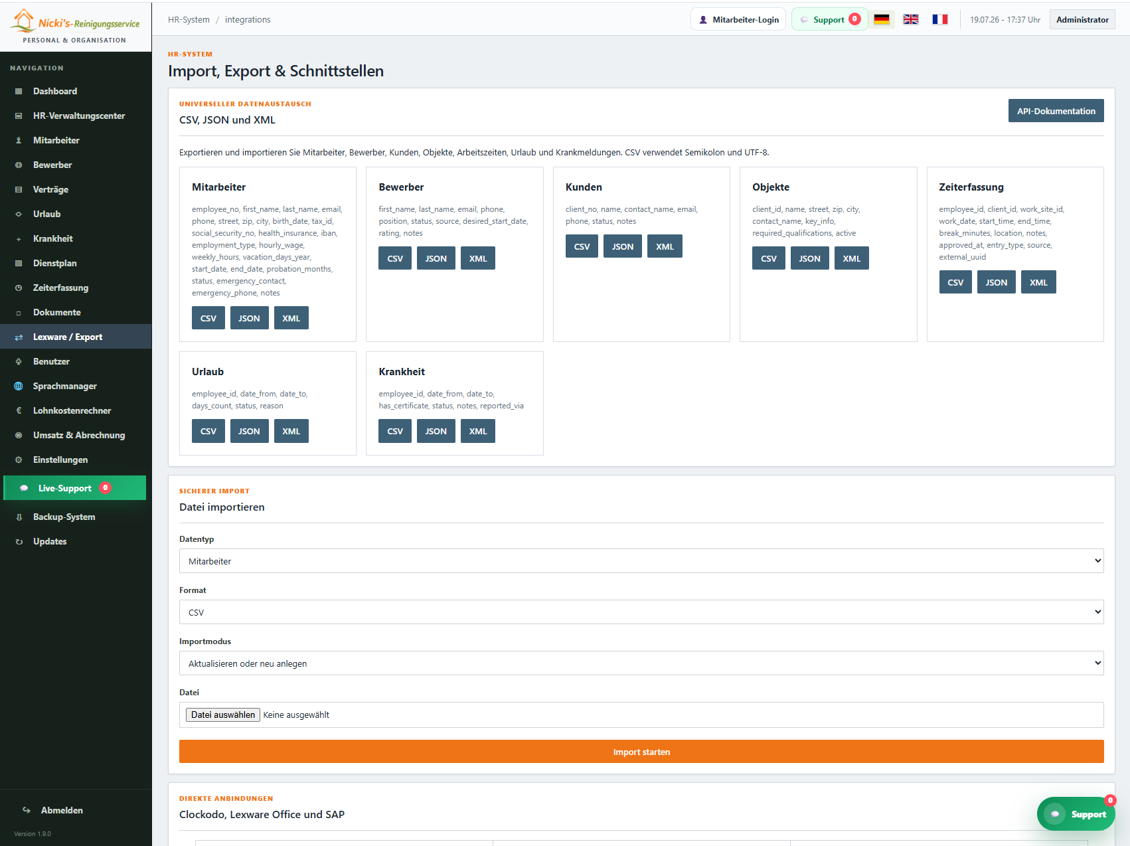Click the Administrator account button
This screenshot has height=846, width=1130.
click(1082, 19)
